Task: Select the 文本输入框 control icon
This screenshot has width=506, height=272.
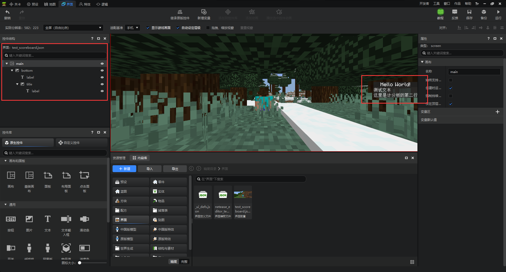Action: pos(66,219)
